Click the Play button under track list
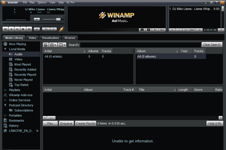The image size is (226, 150). [50, 123]
